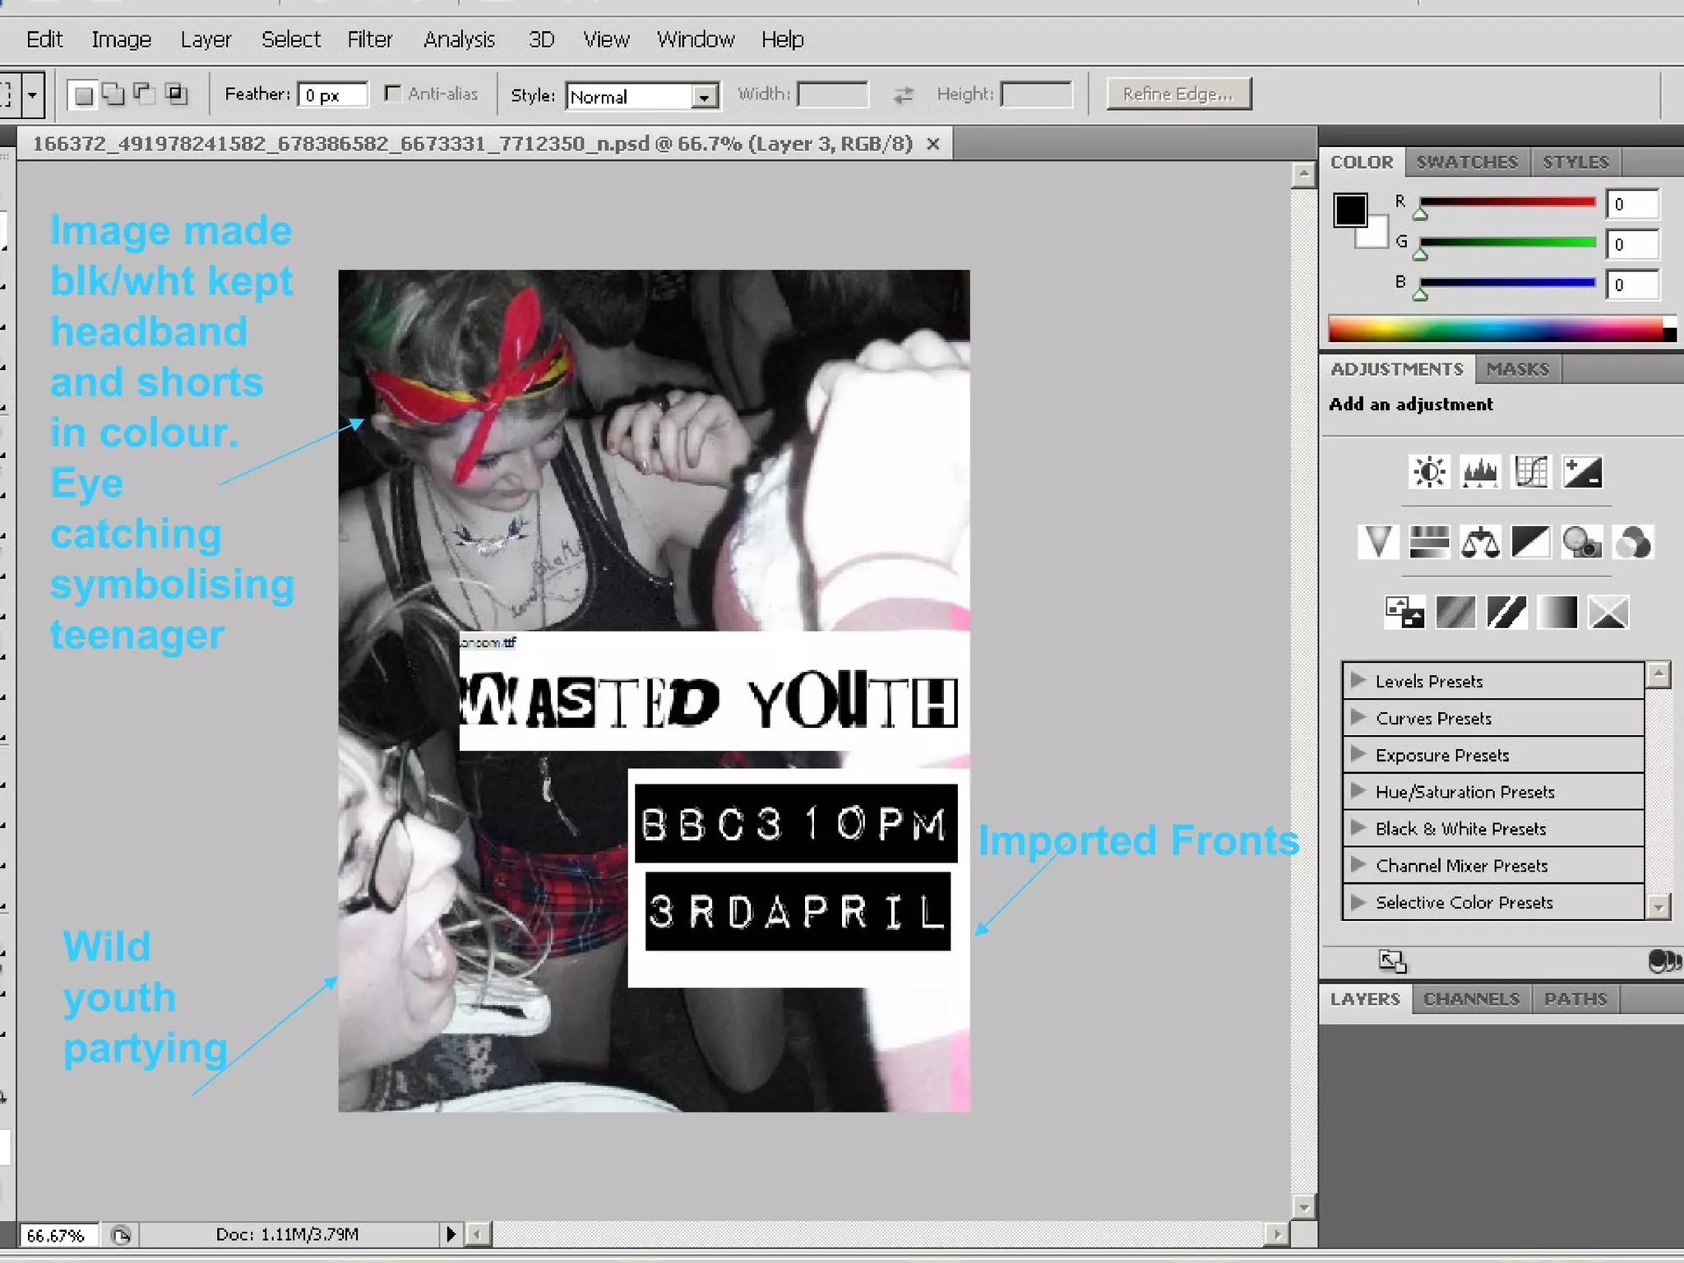
Task: Click the Feather pixel input field
Action: (332, 95)
